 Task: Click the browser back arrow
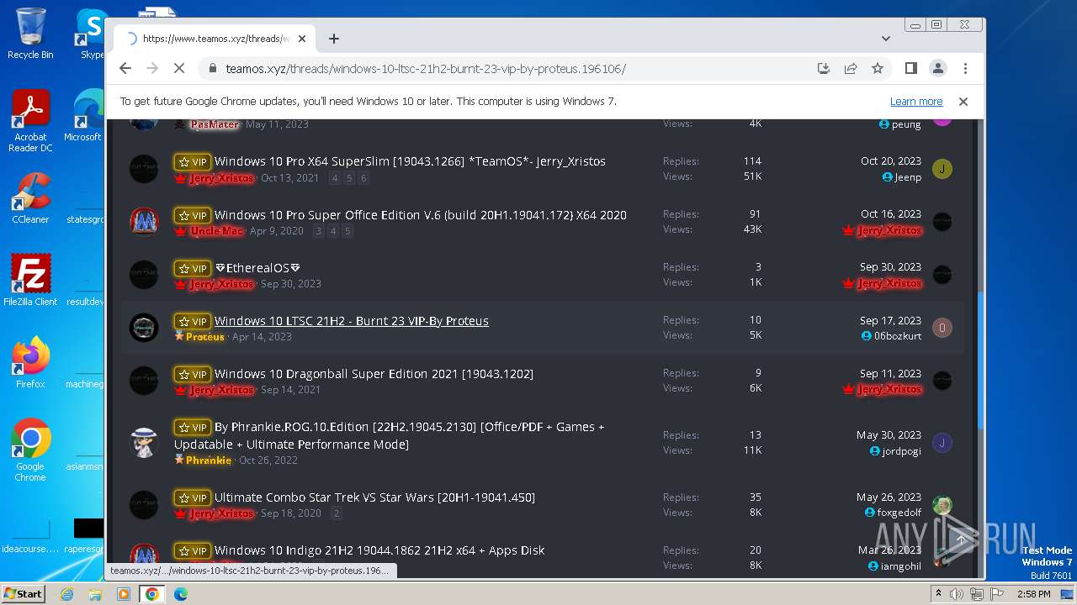tap(125, 68)
